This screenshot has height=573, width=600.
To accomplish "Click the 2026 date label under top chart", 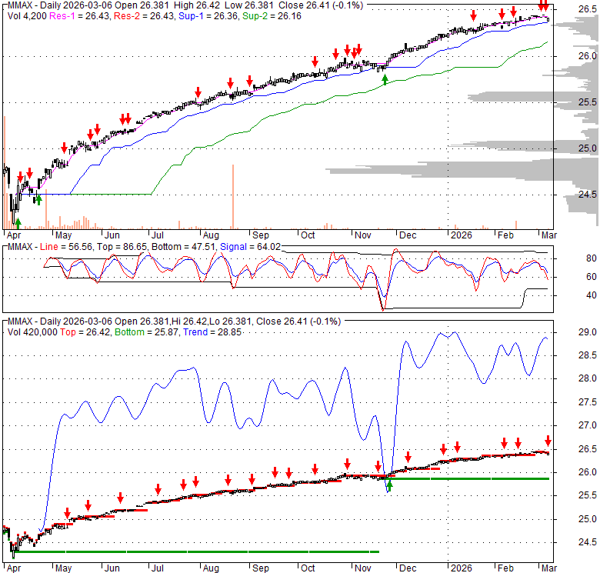I will tap(462, 234).
